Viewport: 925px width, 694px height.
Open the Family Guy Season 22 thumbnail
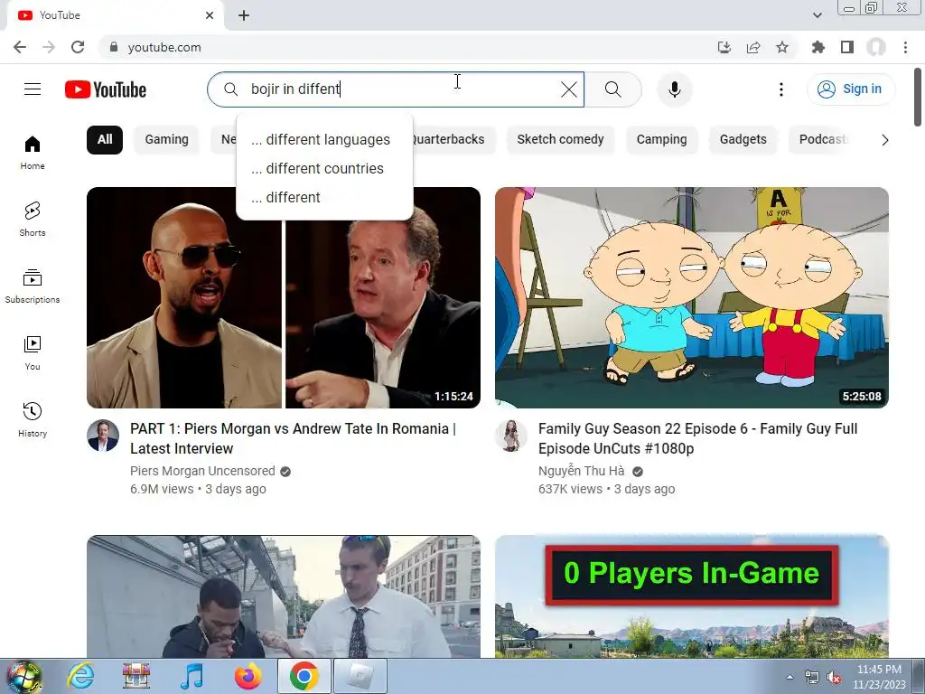[x=691, y=297]
